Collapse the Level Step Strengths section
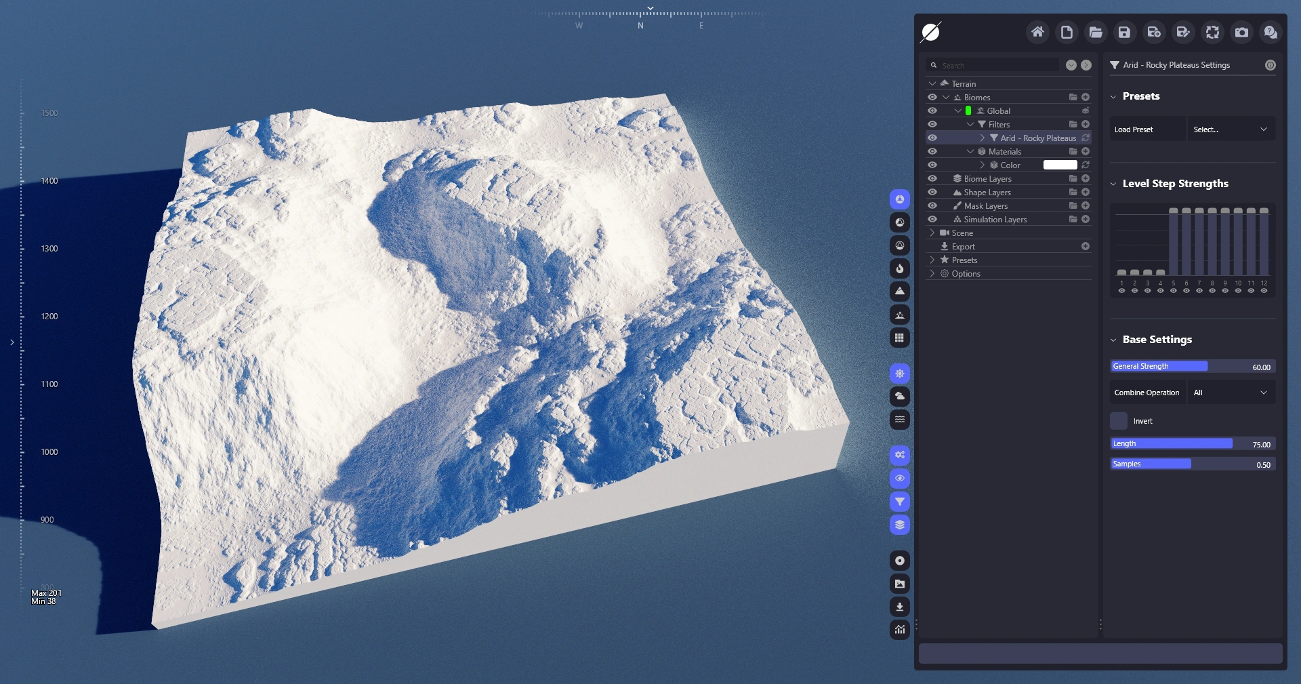 [1113, 184]
